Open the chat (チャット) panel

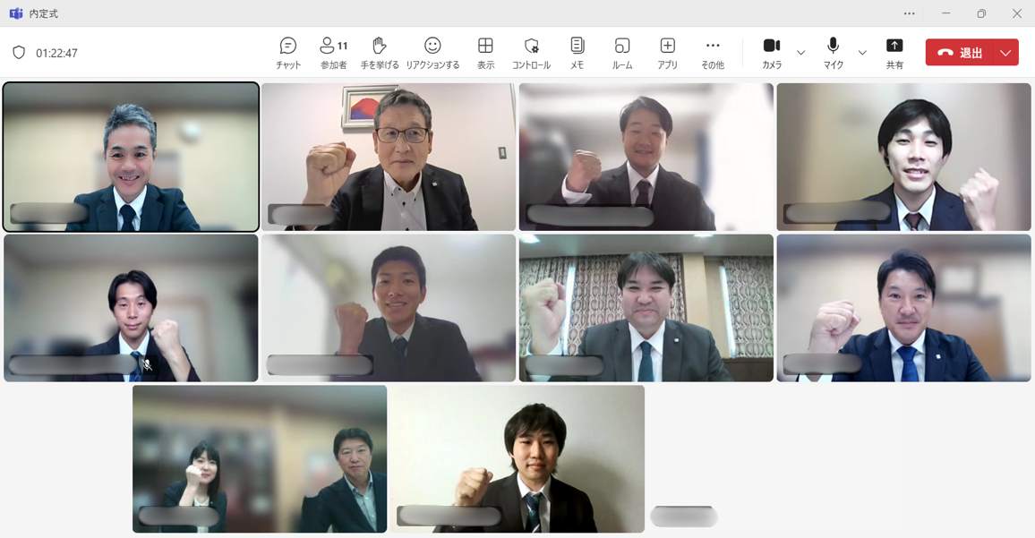click(x=287, y=53)
